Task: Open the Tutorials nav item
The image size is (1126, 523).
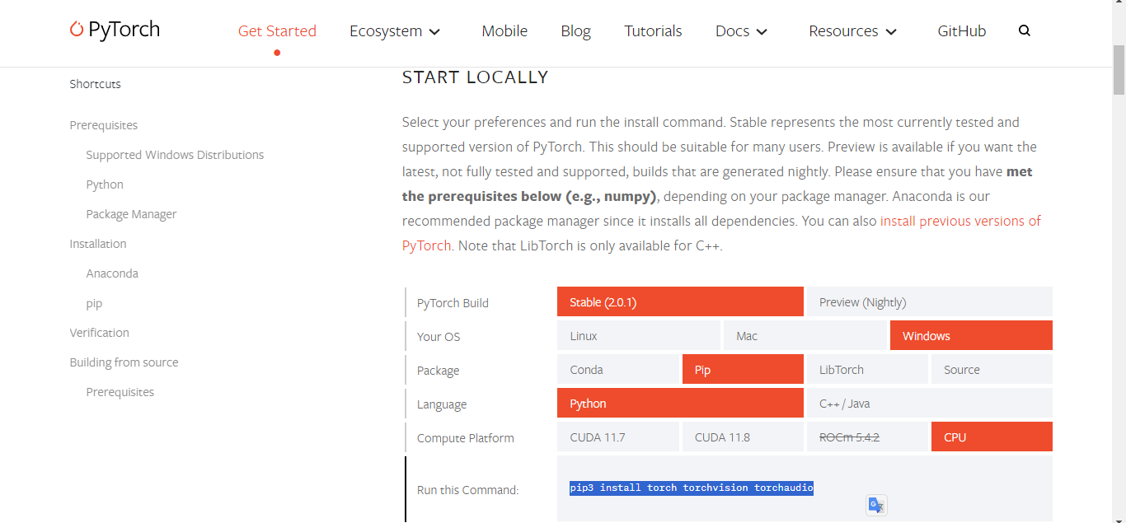Action: click(653, 30)
